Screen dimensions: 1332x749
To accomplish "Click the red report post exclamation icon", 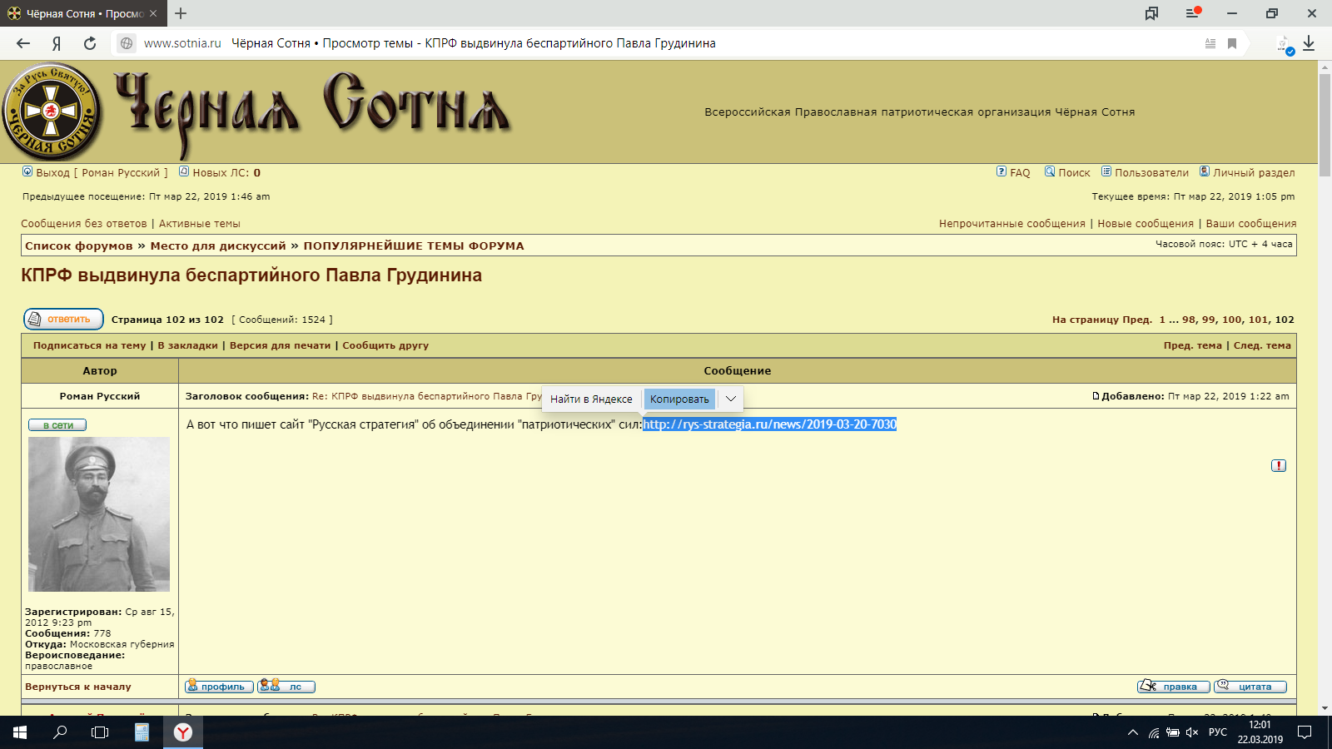I will click(1279, 466).
